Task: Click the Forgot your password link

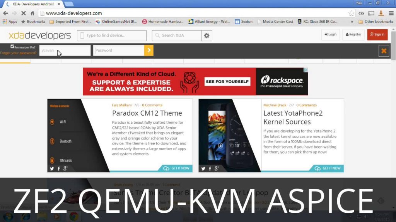Action: [x=18, y=53]
